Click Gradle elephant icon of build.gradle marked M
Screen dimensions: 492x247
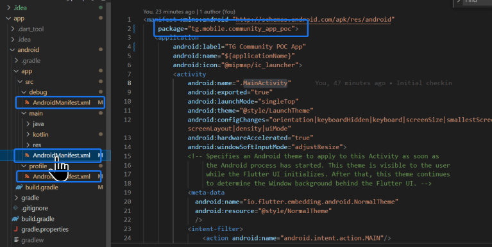tap(19, 187)
